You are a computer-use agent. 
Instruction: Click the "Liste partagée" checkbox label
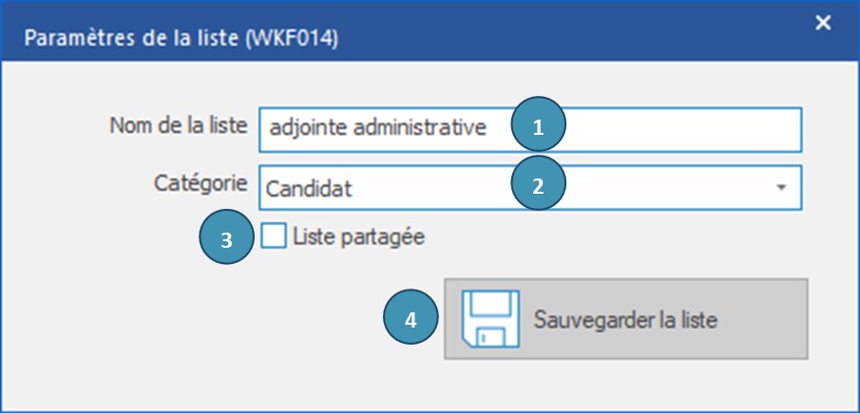(358, 237)
